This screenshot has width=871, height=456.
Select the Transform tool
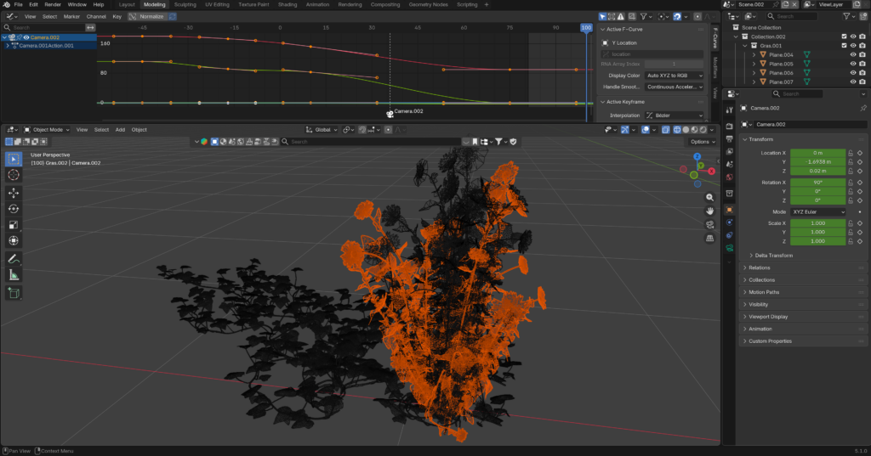(x=14, y=241)
